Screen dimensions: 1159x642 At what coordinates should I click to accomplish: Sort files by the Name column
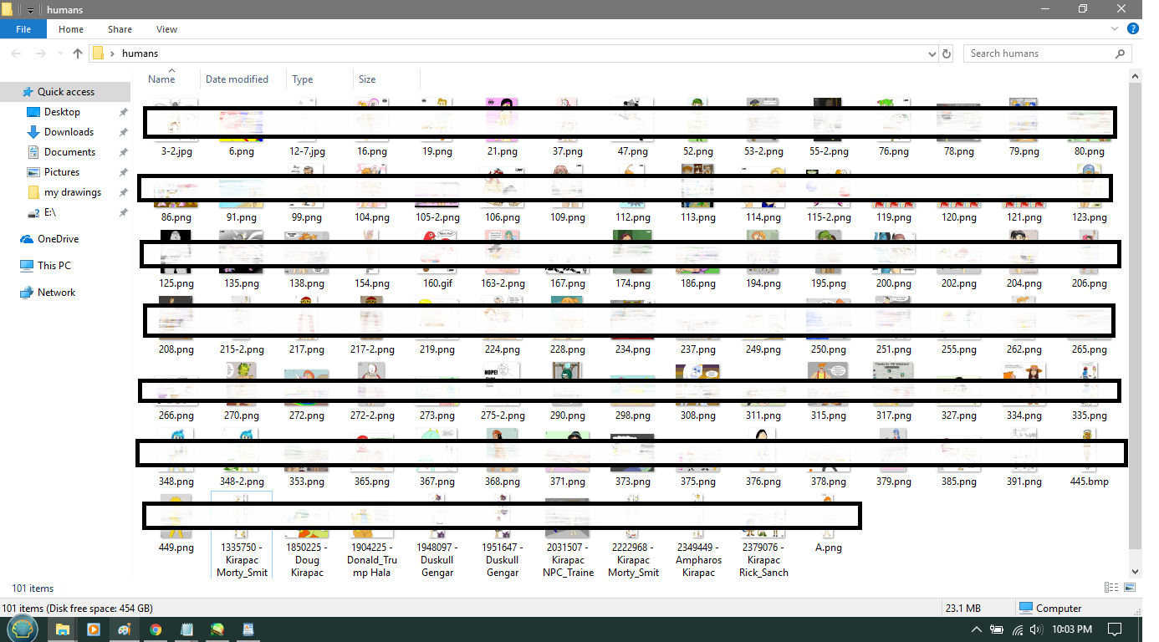(x=161, y=79)
